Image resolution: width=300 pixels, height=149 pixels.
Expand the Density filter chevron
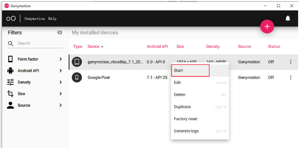pos(61,82)
